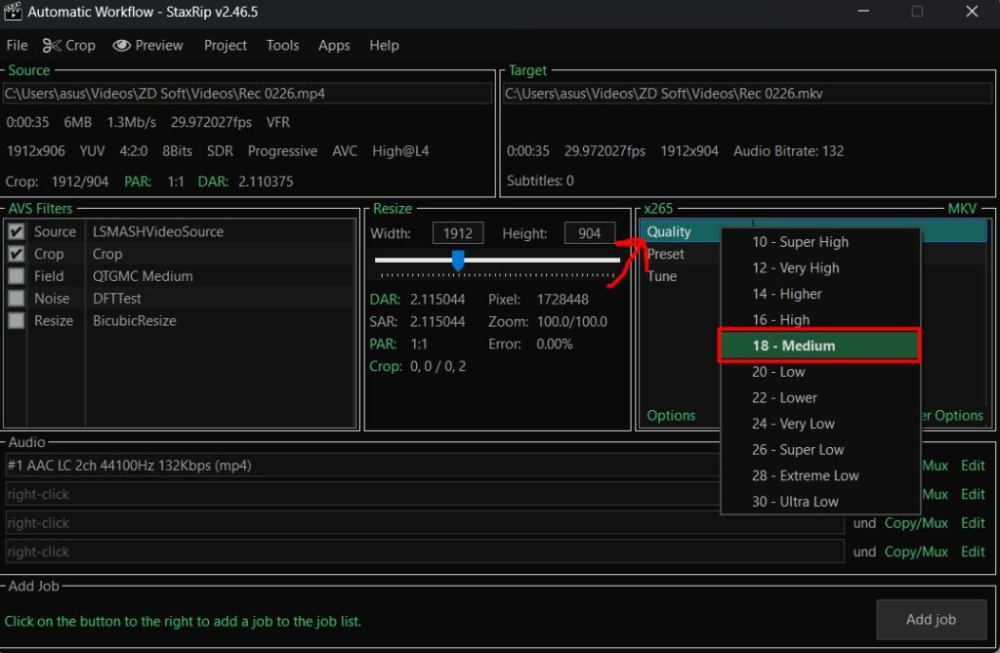Open the Preset setting in x265 panel

coord(666,254)
